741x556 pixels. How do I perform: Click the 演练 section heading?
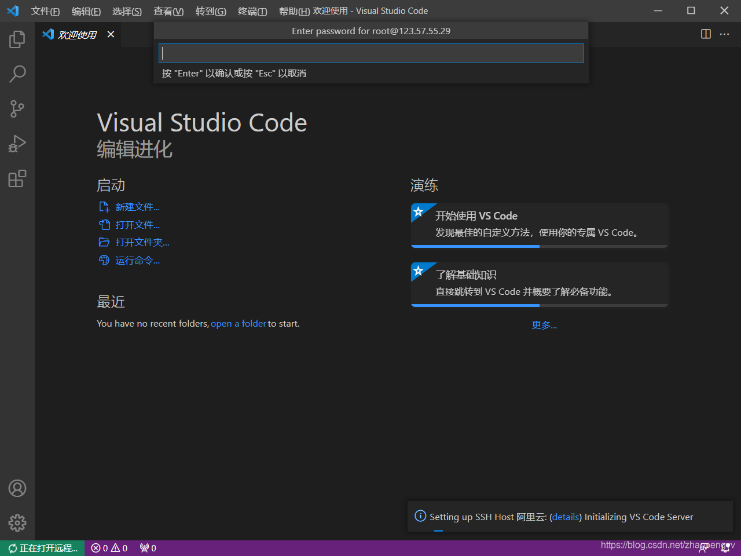pyautogui.click(x=424, y=185)
